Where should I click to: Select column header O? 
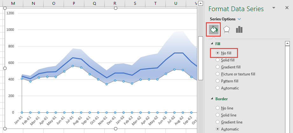(54, 3)
